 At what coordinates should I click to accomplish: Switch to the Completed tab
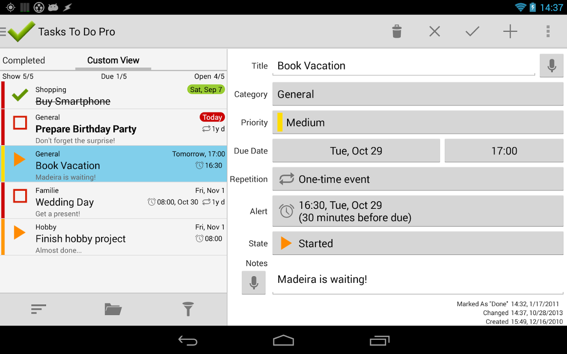pos(24,60)
